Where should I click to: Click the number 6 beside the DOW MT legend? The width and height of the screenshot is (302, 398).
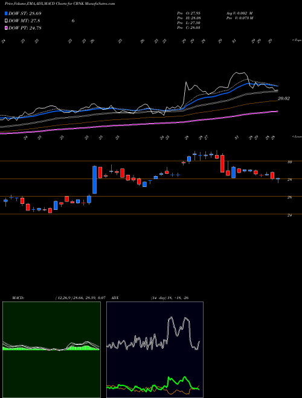[73, 21]
